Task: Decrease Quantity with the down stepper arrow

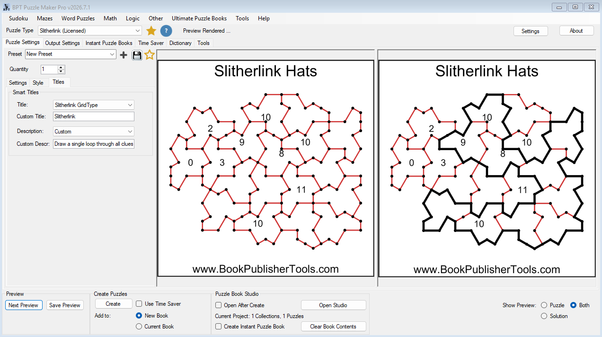Action: (61, 71)
